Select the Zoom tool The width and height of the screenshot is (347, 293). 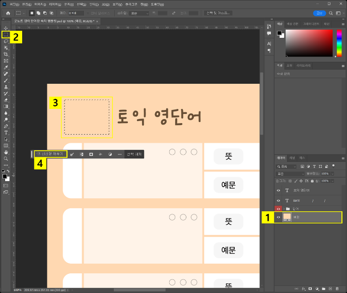coord(6,159)
